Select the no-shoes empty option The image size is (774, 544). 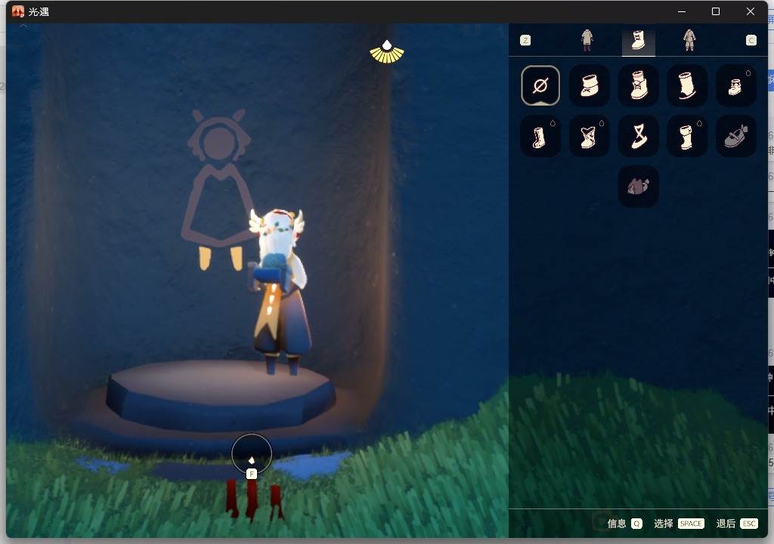pos(540,85)
